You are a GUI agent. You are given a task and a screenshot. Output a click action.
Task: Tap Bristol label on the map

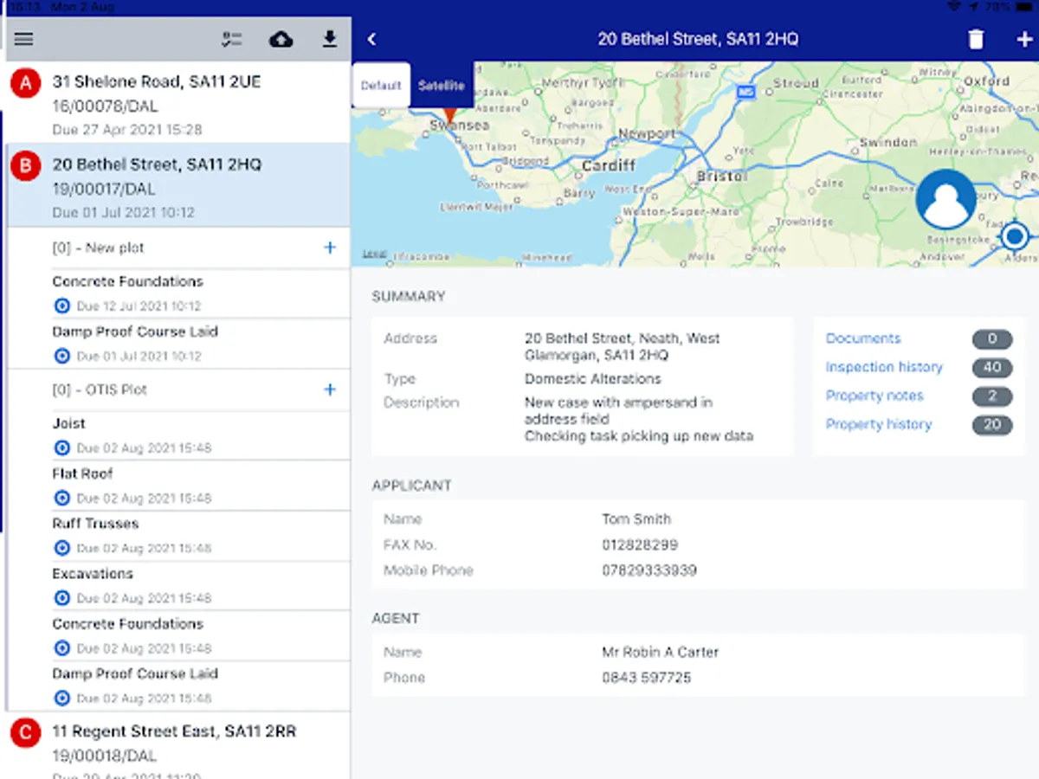click(x=722, y=177)
